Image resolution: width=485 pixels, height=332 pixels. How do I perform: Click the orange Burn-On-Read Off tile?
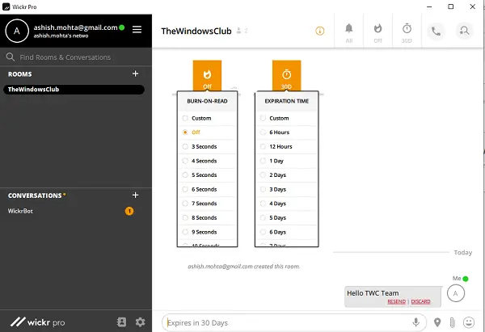tap(207, 75)
